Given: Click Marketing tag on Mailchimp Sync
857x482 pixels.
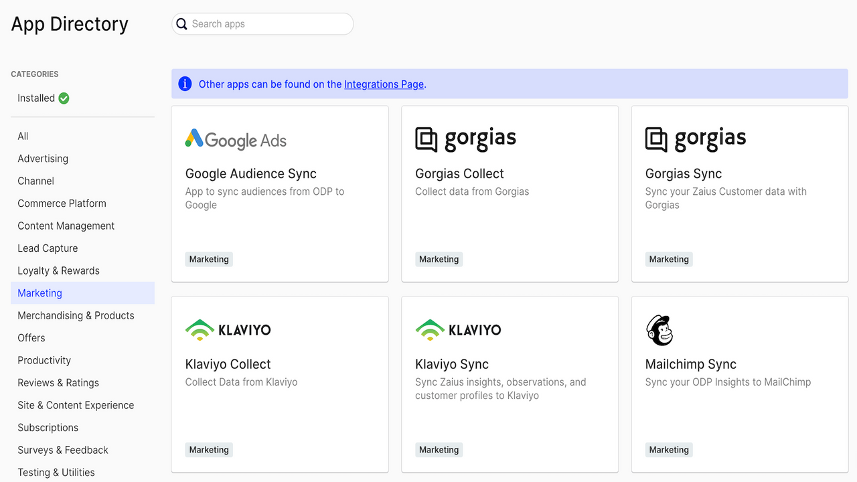Looking at the screenshot, I should tap(669, 450).
